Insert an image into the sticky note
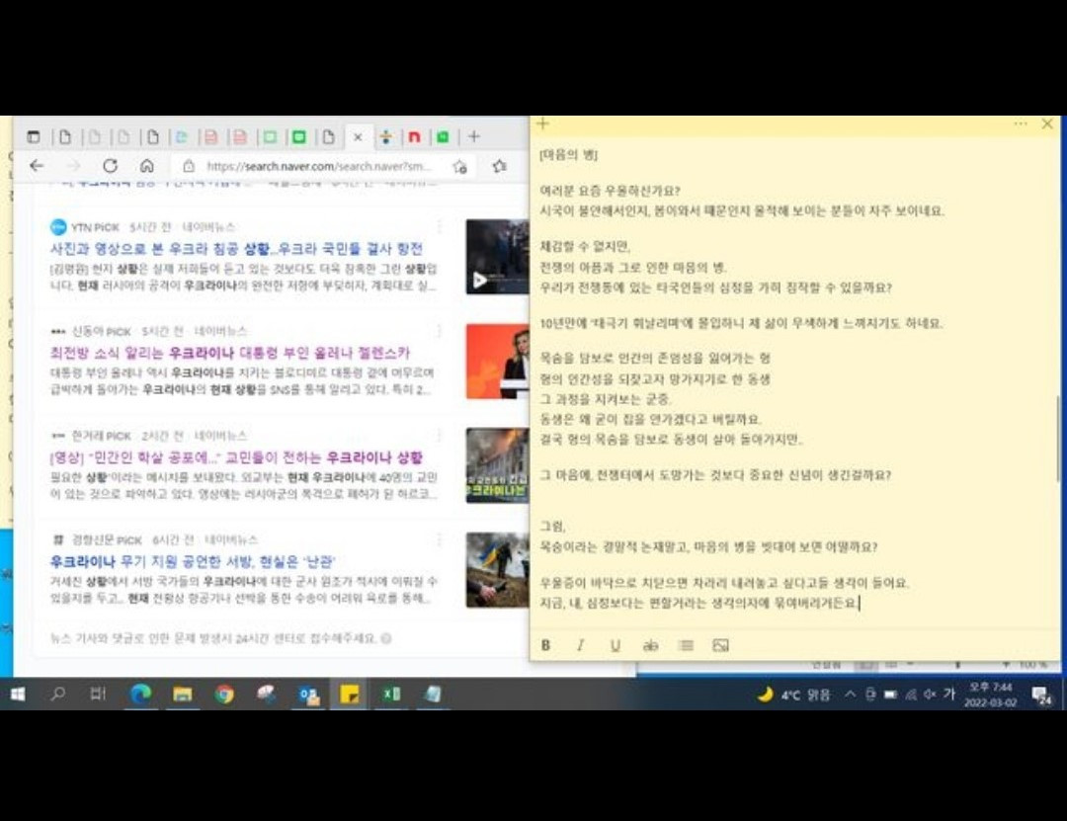Screen dimensions: 1067x821 [x=721, y=644]
